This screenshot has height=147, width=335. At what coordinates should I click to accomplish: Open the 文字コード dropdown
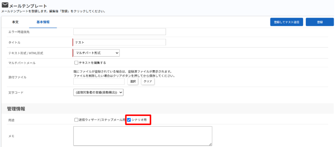98,93
